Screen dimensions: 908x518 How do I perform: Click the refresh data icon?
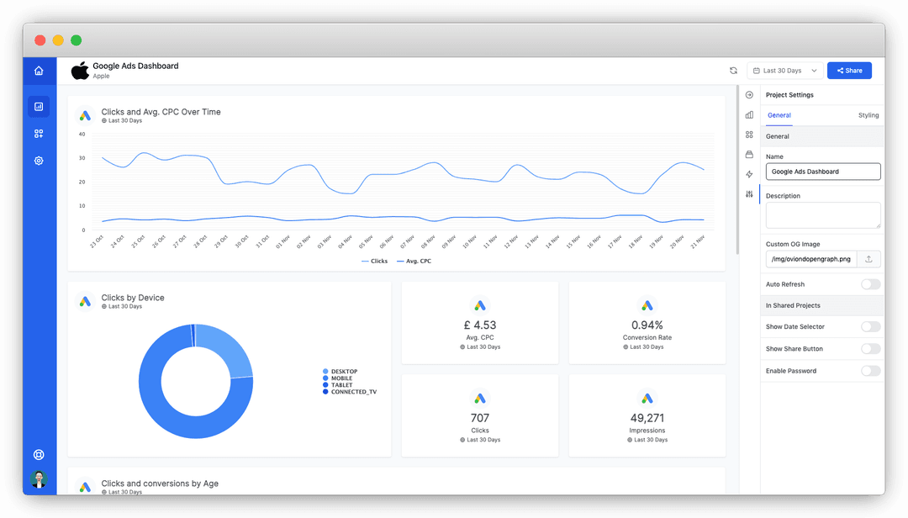click(734, 71)
